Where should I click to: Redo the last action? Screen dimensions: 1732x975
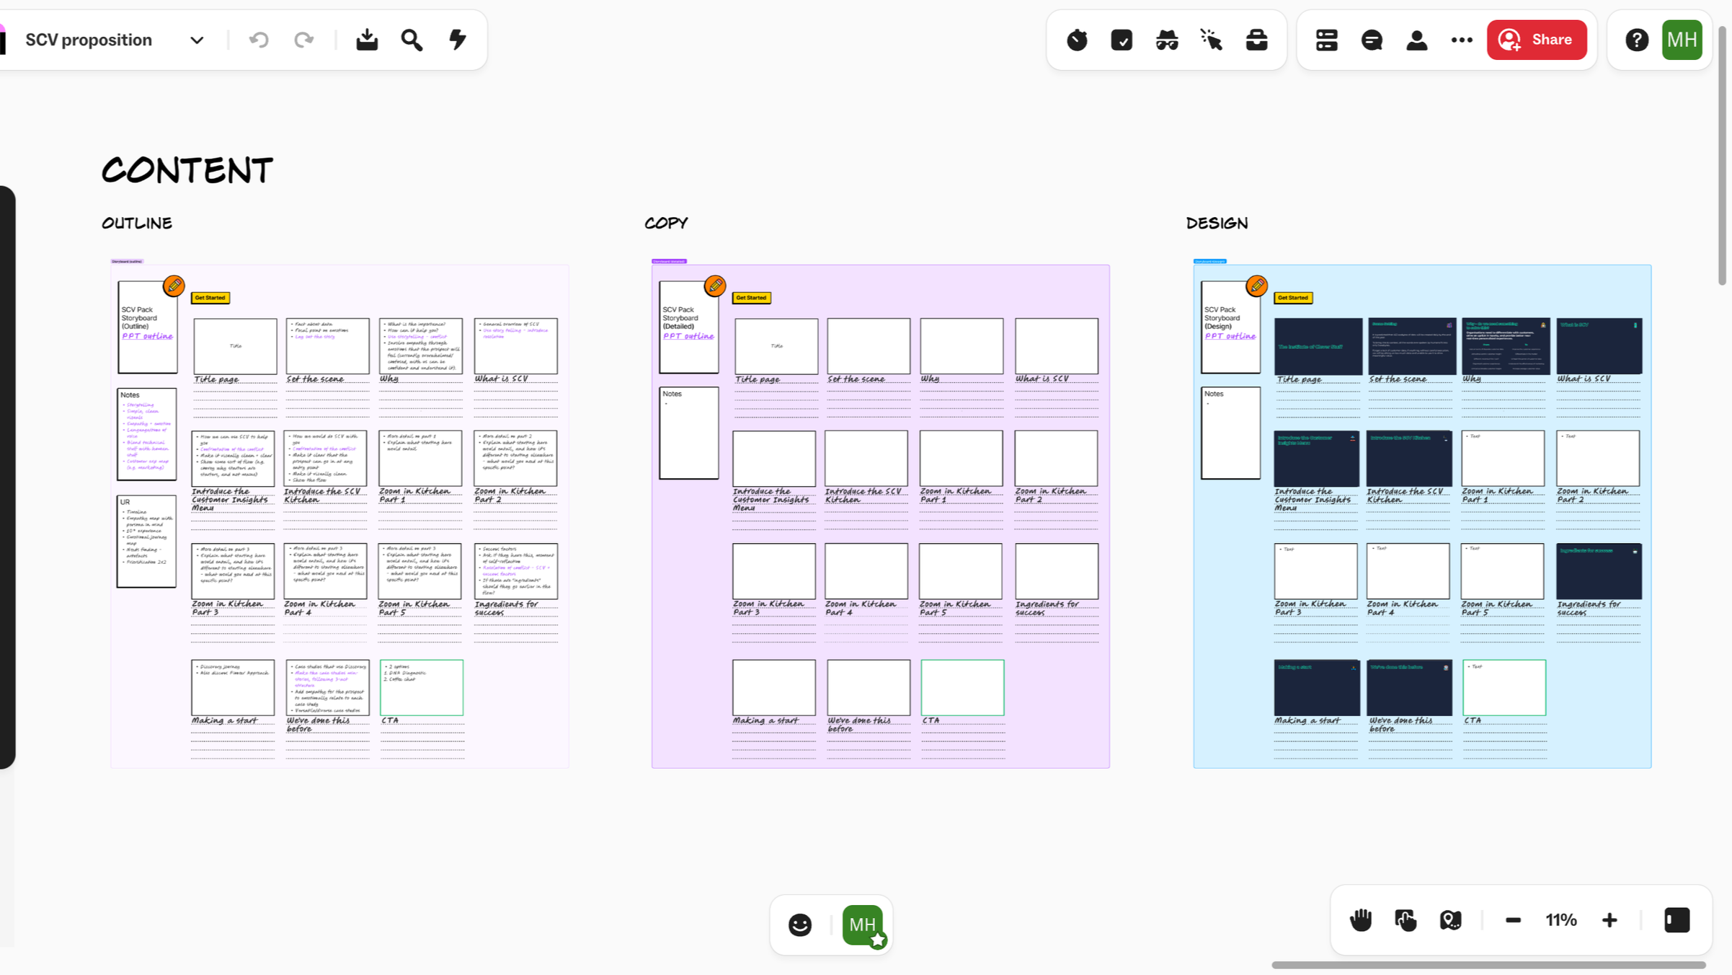click(x=304, y=40)
